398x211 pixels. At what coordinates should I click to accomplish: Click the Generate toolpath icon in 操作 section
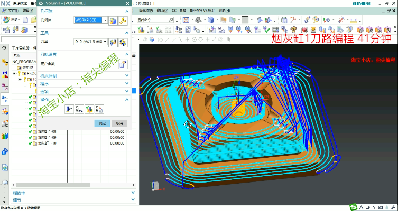[x=69, y=110]
